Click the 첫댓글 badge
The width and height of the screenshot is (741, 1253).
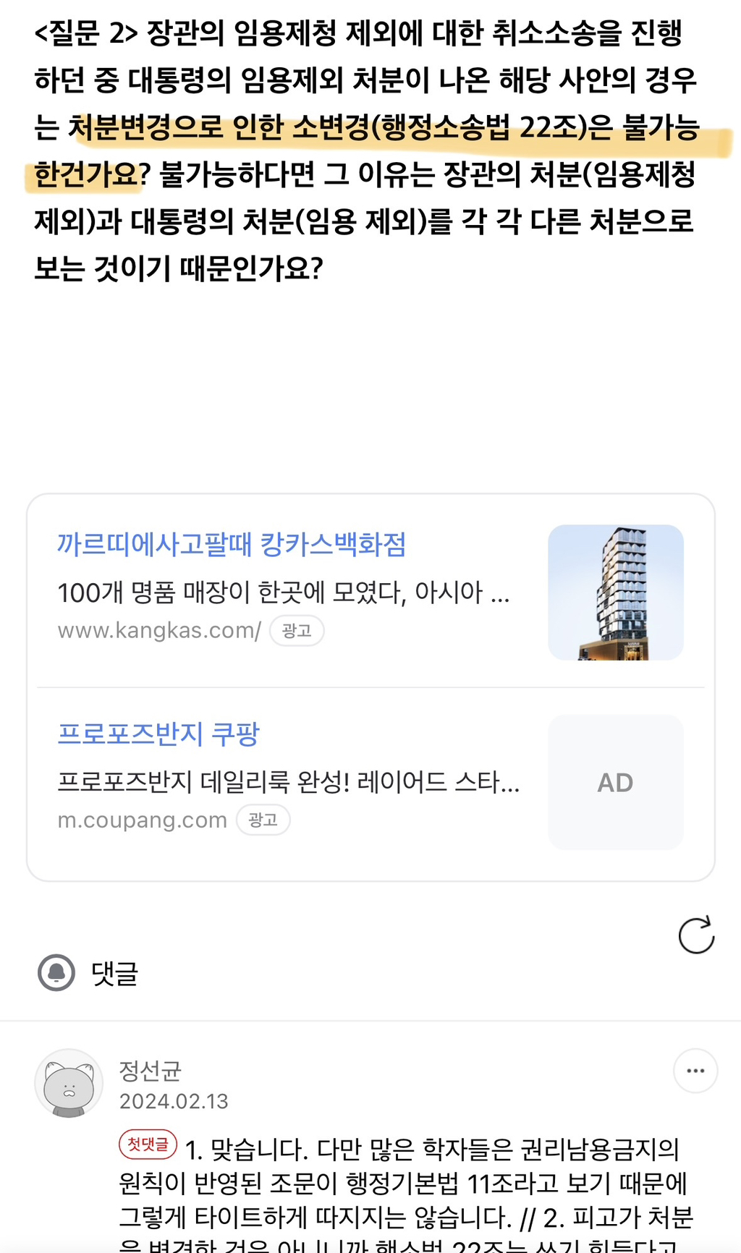(x=148, y=1144)
